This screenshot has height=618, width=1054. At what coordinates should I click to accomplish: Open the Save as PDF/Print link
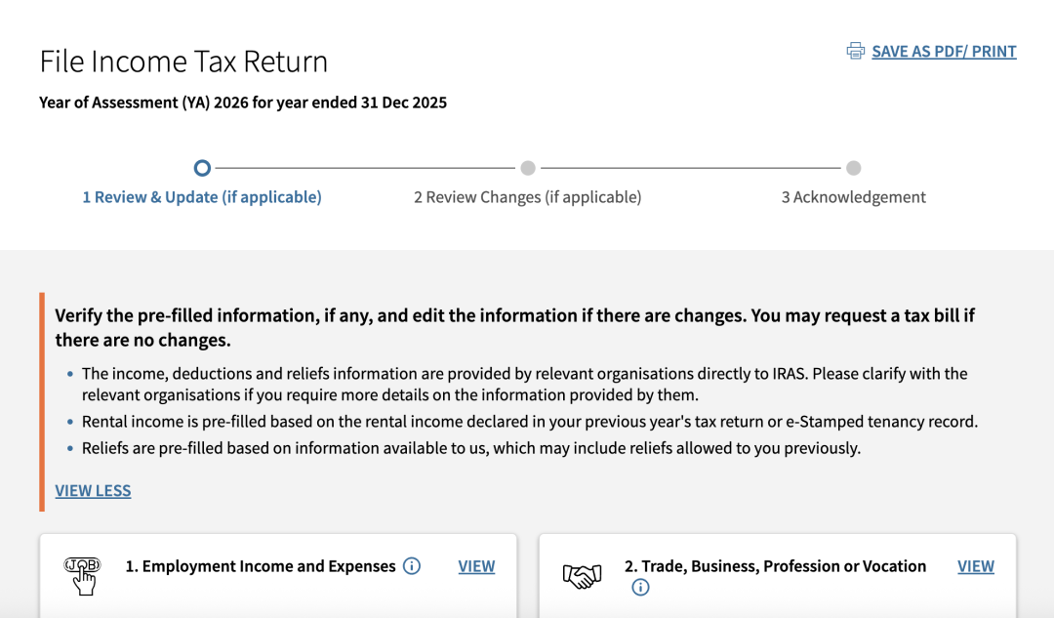click(944, 52)
